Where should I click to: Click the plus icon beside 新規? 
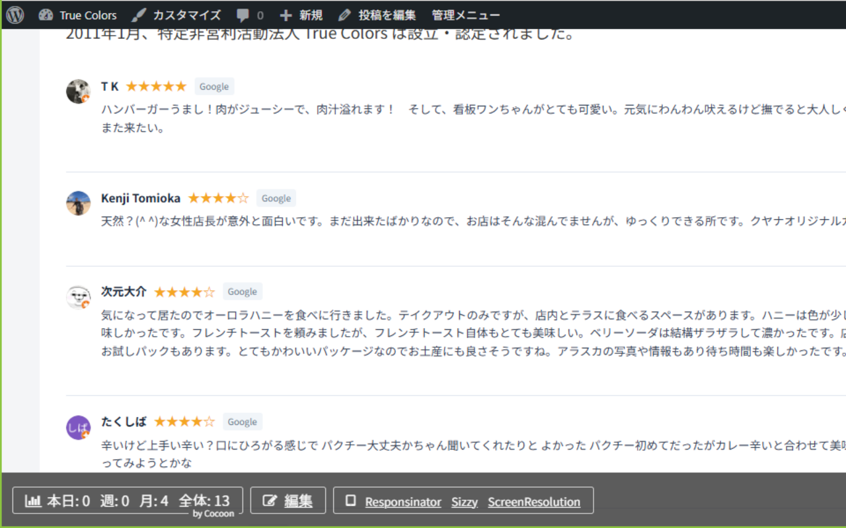tap(286, 15)
